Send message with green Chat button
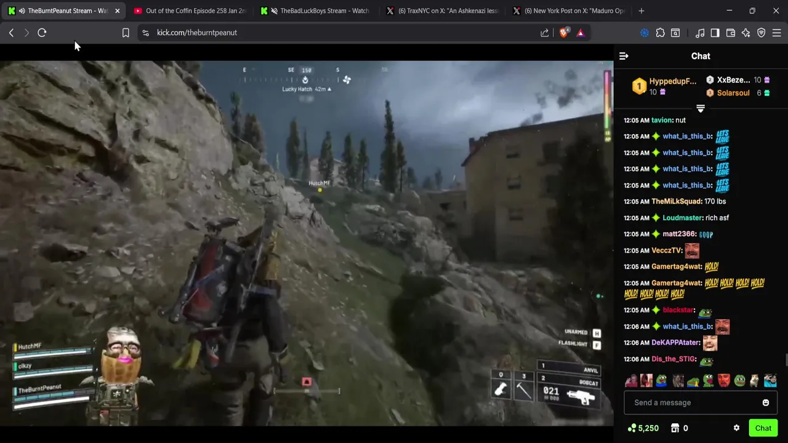 763,428
